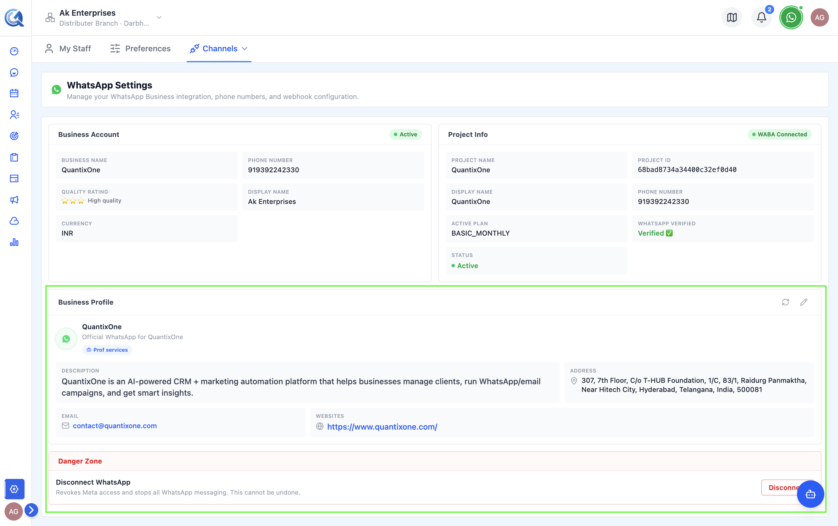The image size is (838, 526).
Task: Click the branch hierarchy icon beside Ak Enterprises
Action: click(x=50, y=17)
